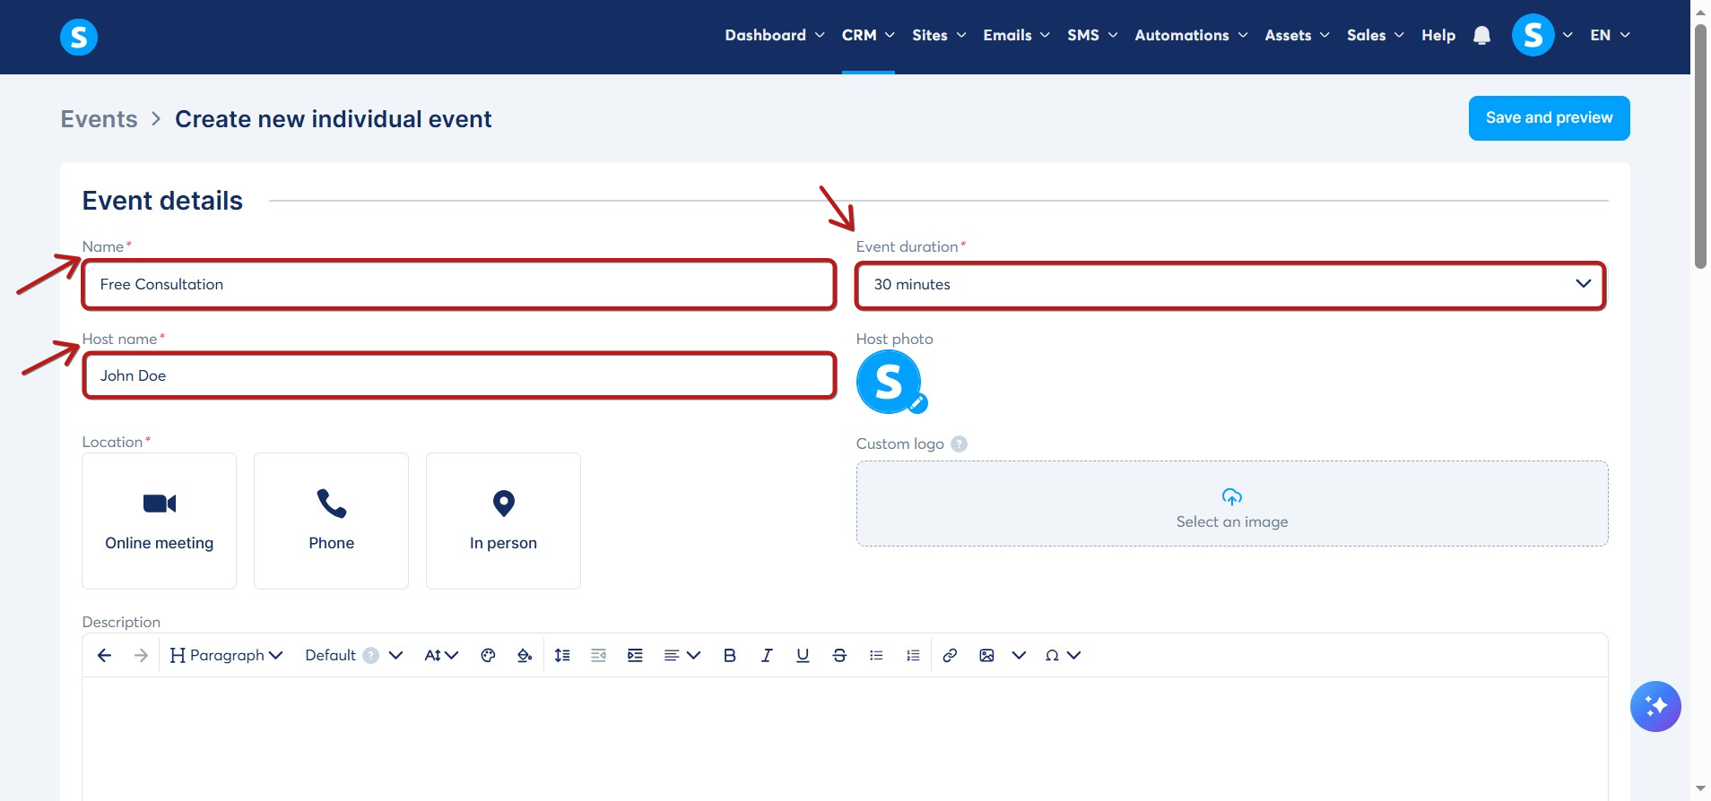The height and width of the screenshot is (801, 1711).
Task: Decrease paragraph indent
Action: [x=599, y=656]
